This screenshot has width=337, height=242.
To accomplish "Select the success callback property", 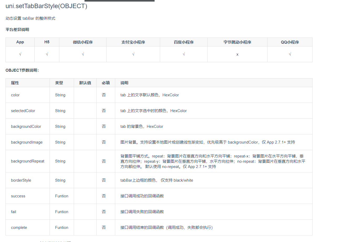I will [x=18, y=196].
